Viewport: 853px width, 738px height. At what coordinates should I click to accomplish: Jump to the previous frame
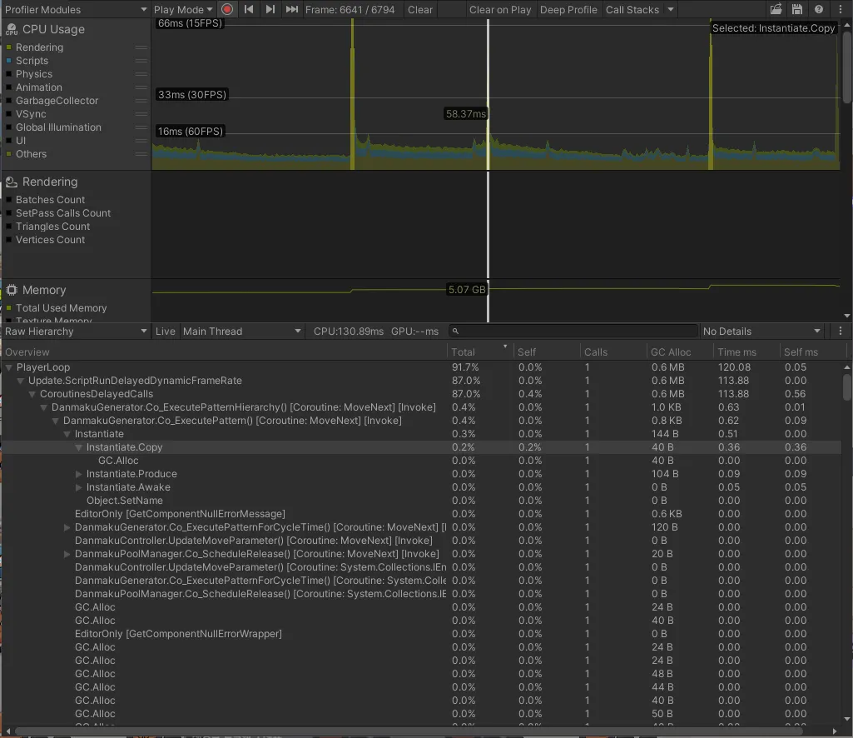[249, 10]
